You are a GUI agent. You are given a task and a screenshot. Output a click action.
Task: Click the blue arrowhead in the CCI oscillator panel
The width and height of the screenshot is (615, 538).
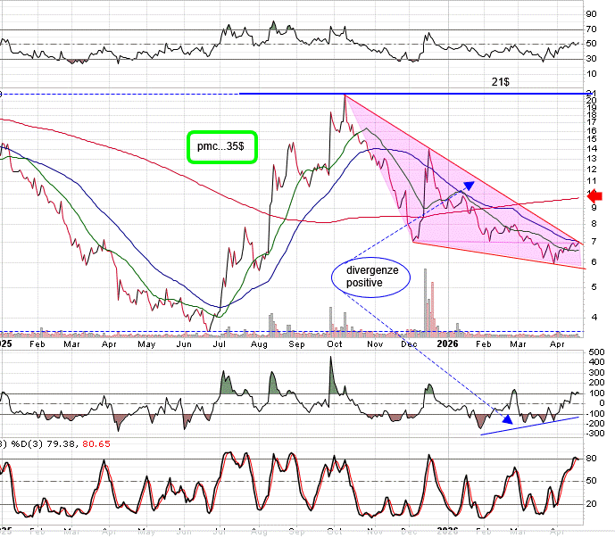pos(507,418)
